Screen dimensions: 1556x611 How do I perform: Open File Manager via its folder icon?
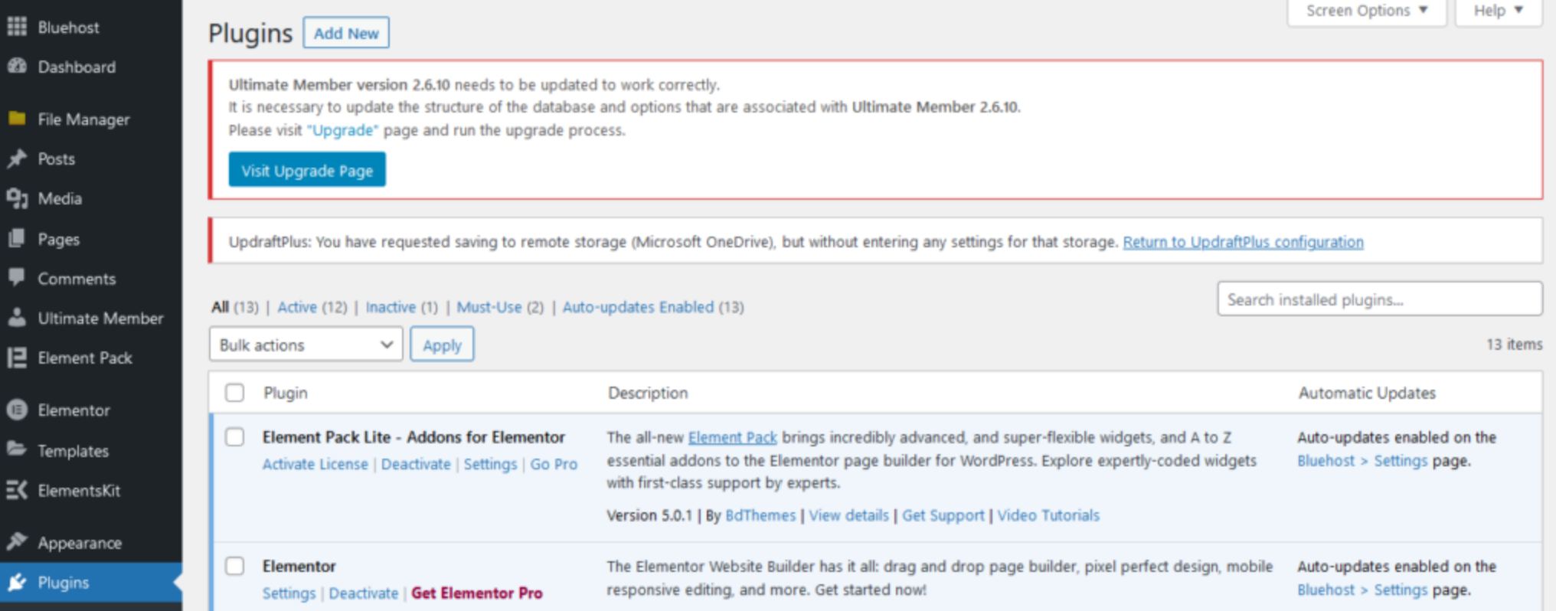[x=17, y=119]
